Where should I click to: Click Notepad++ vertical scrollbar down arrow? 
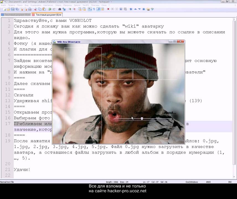tap(234, 177)
